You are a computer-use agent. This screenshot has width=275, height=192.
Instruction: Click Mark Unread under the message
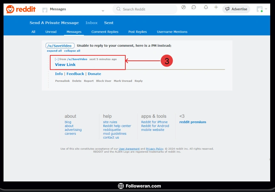click(123, 81)
